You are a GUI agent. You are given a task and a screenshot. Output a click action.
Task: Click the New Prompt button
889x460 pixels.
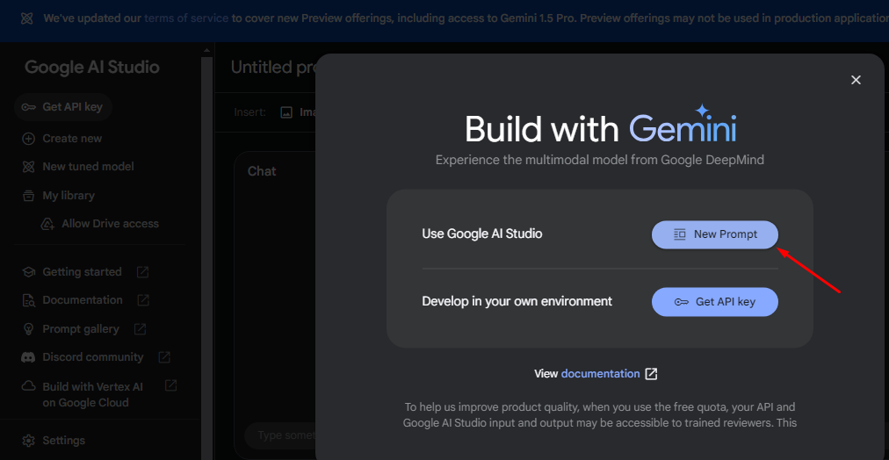coord(714,234)
